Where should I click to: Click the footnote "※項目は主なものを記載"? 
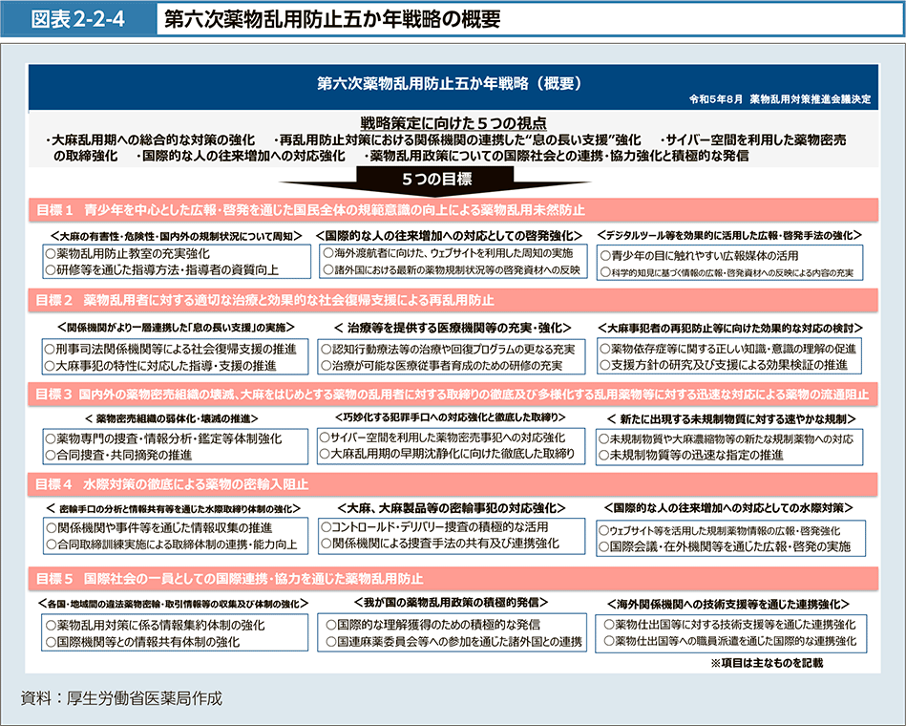pos(766,662)
